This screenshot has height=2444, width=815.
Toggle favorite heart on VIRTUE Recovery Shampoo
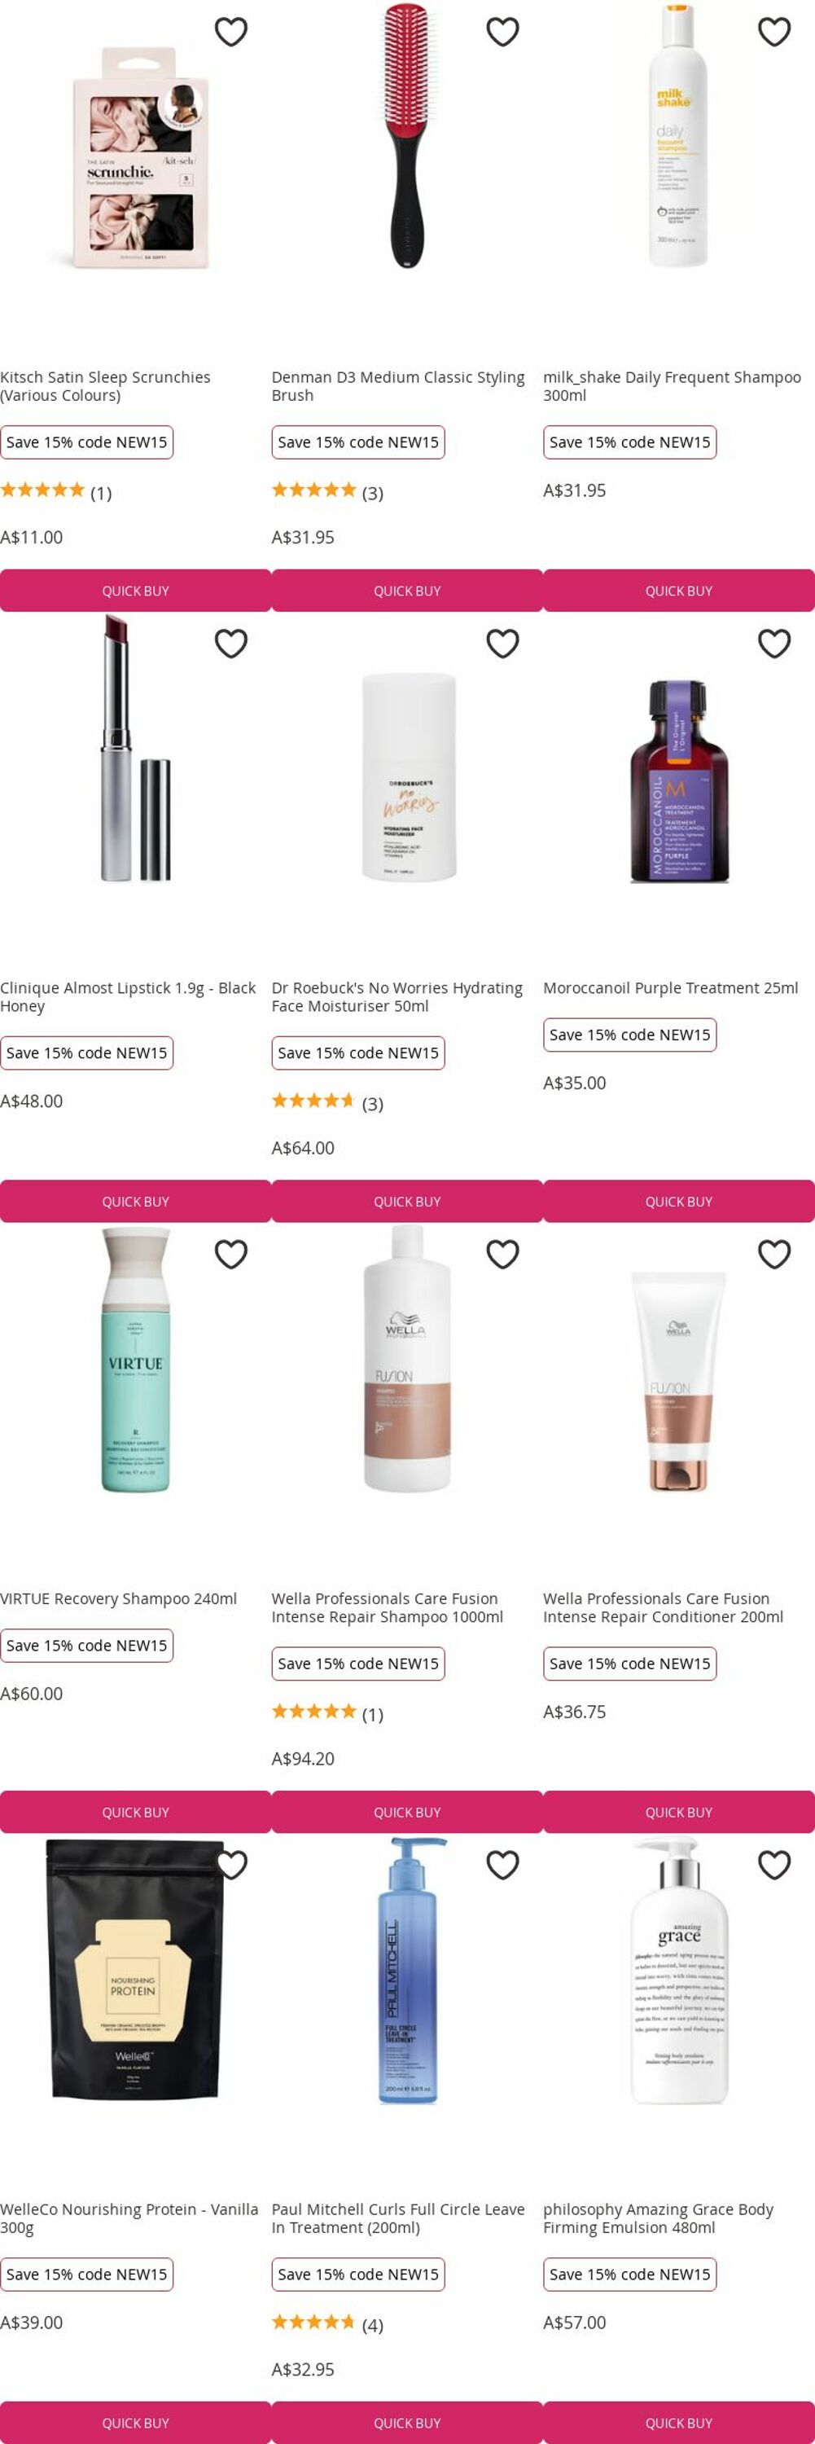[x=230, y=1255]
